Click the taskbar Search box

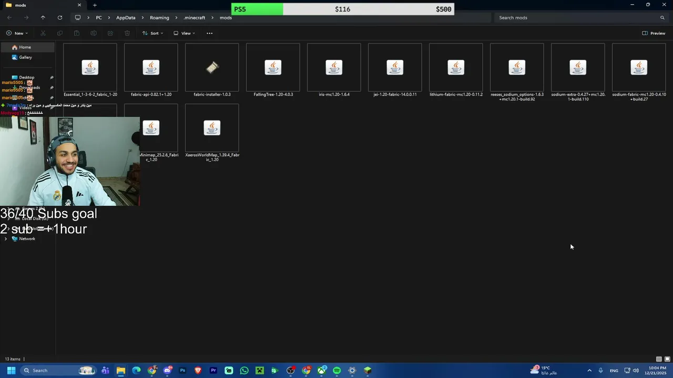(59, 370)
